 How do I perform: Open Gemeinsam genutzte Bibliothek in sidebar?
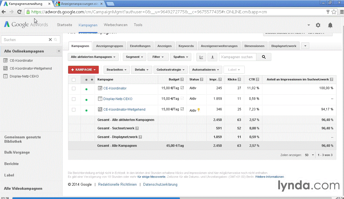(x=23, y=139)
